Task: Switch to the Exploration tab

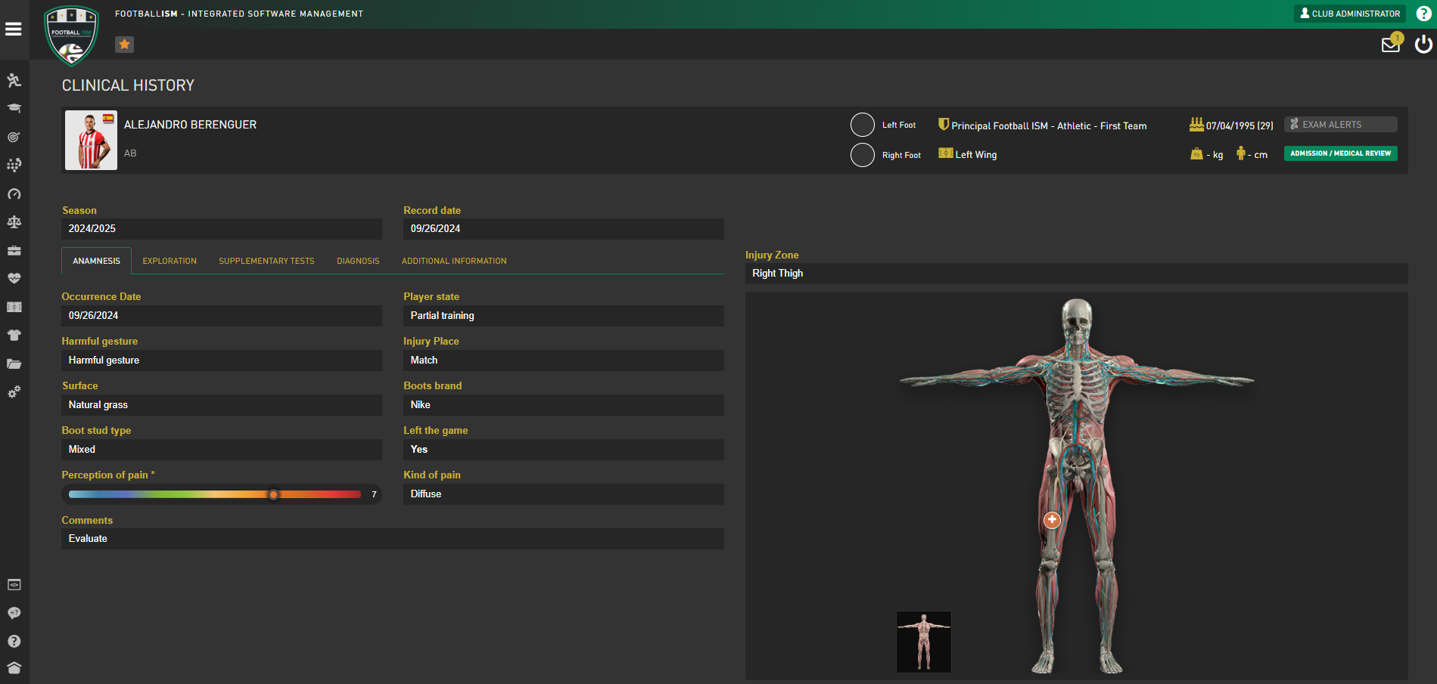Action: 170,261
